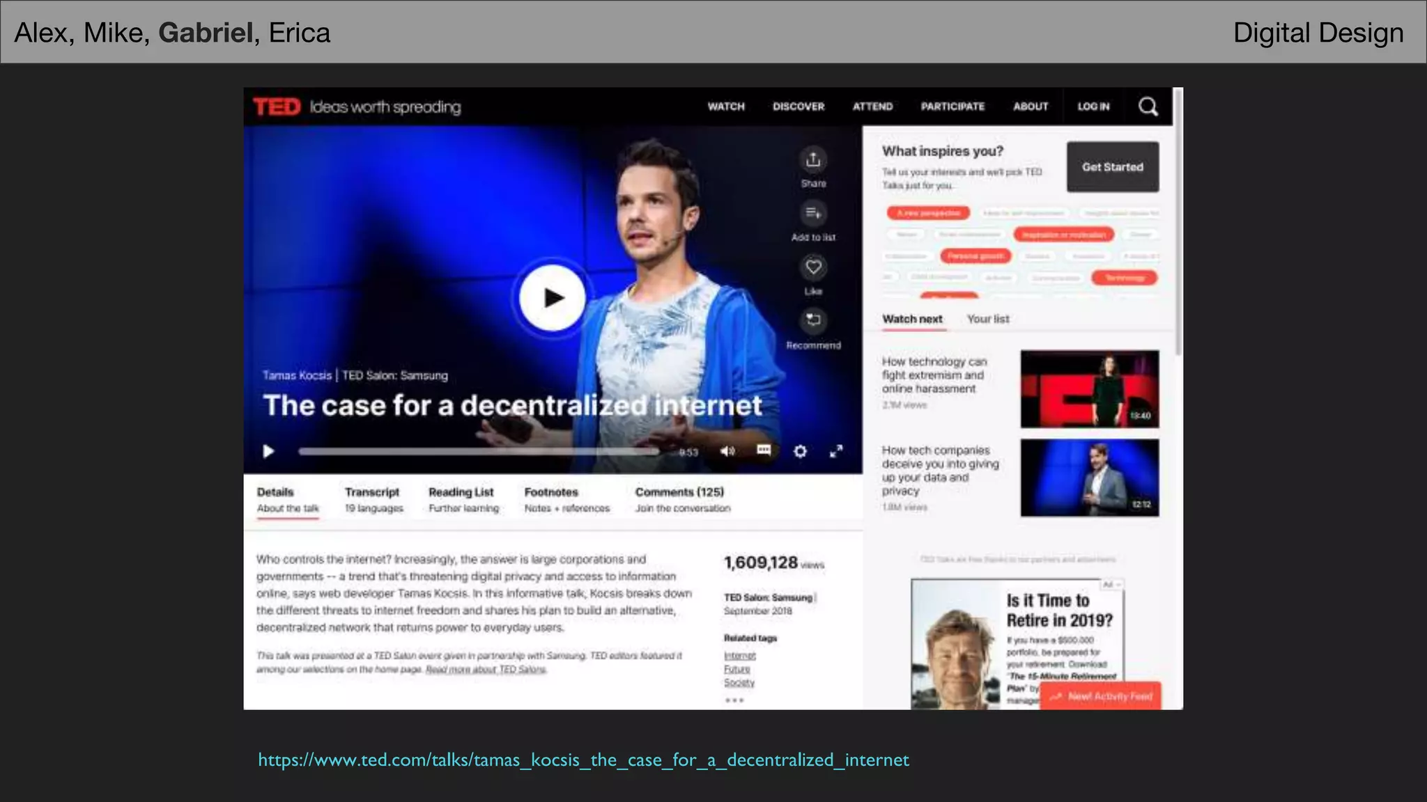The height and width of the screenshot is (802, 1427).
Task: Click small play button in control bar
Action: click(268, 451)
